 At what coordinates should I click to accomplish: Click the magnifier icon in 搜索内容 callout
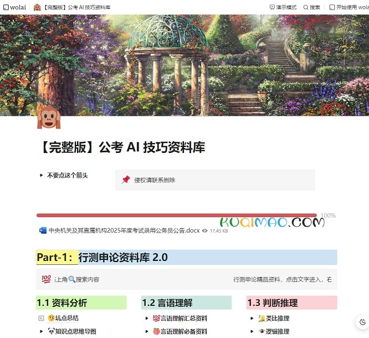click(72, 279)
